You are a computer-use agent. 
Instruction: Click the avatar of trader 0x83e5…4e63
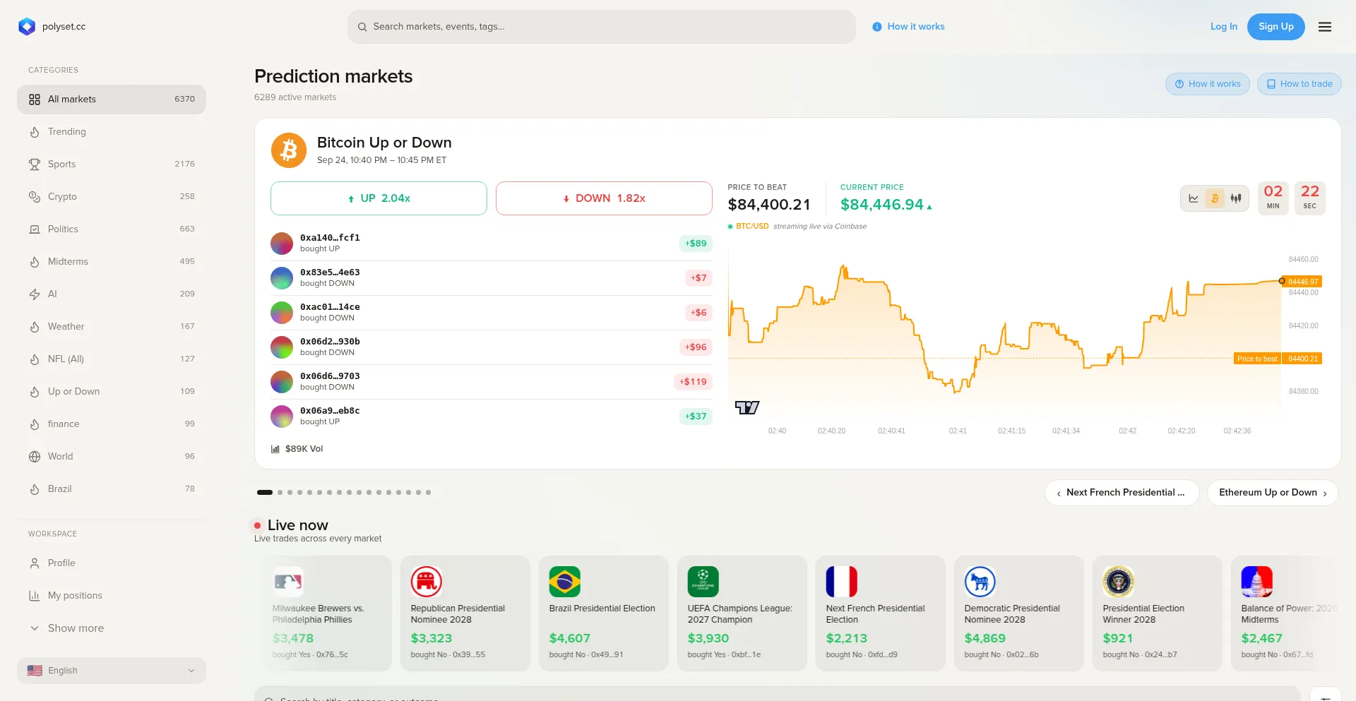[x=282, y=278]
